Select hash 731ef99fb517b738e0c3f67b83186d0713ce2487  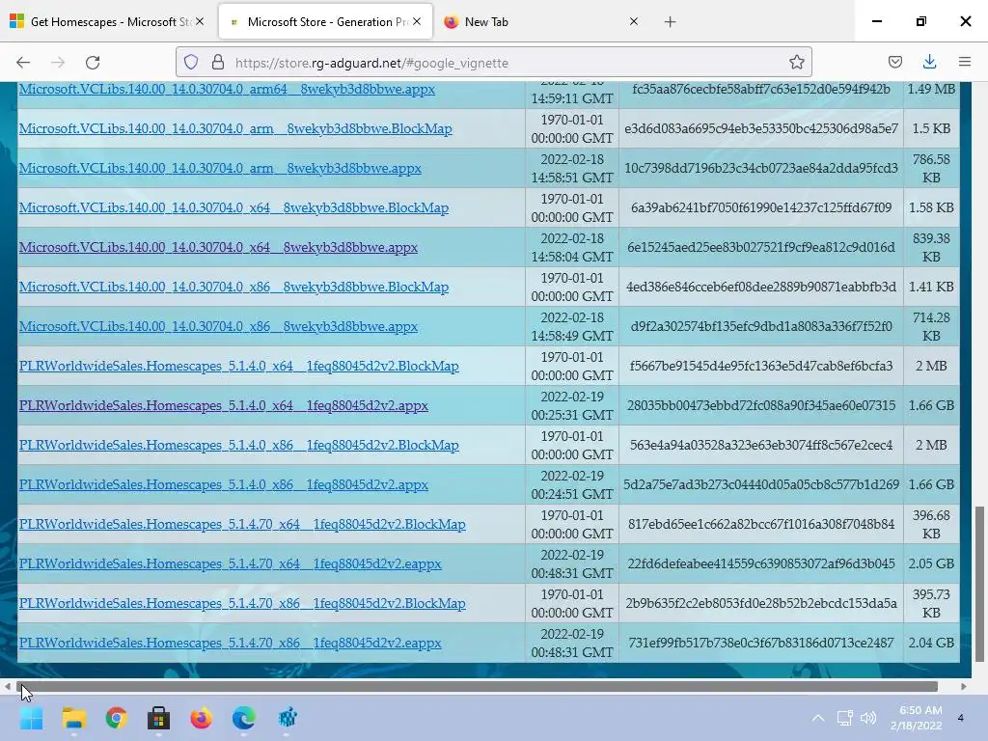pos(761,644)
